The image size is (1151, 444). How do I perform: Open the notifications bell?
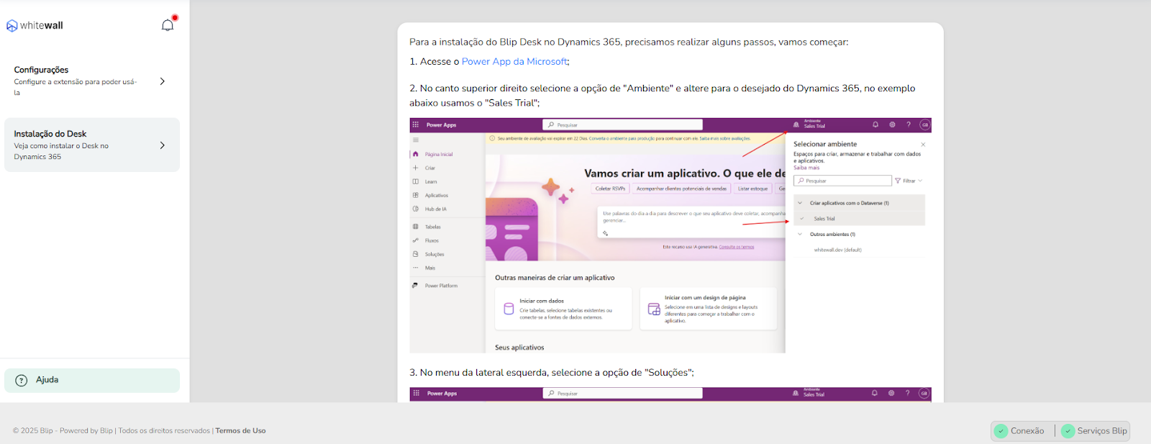(168, 26)
